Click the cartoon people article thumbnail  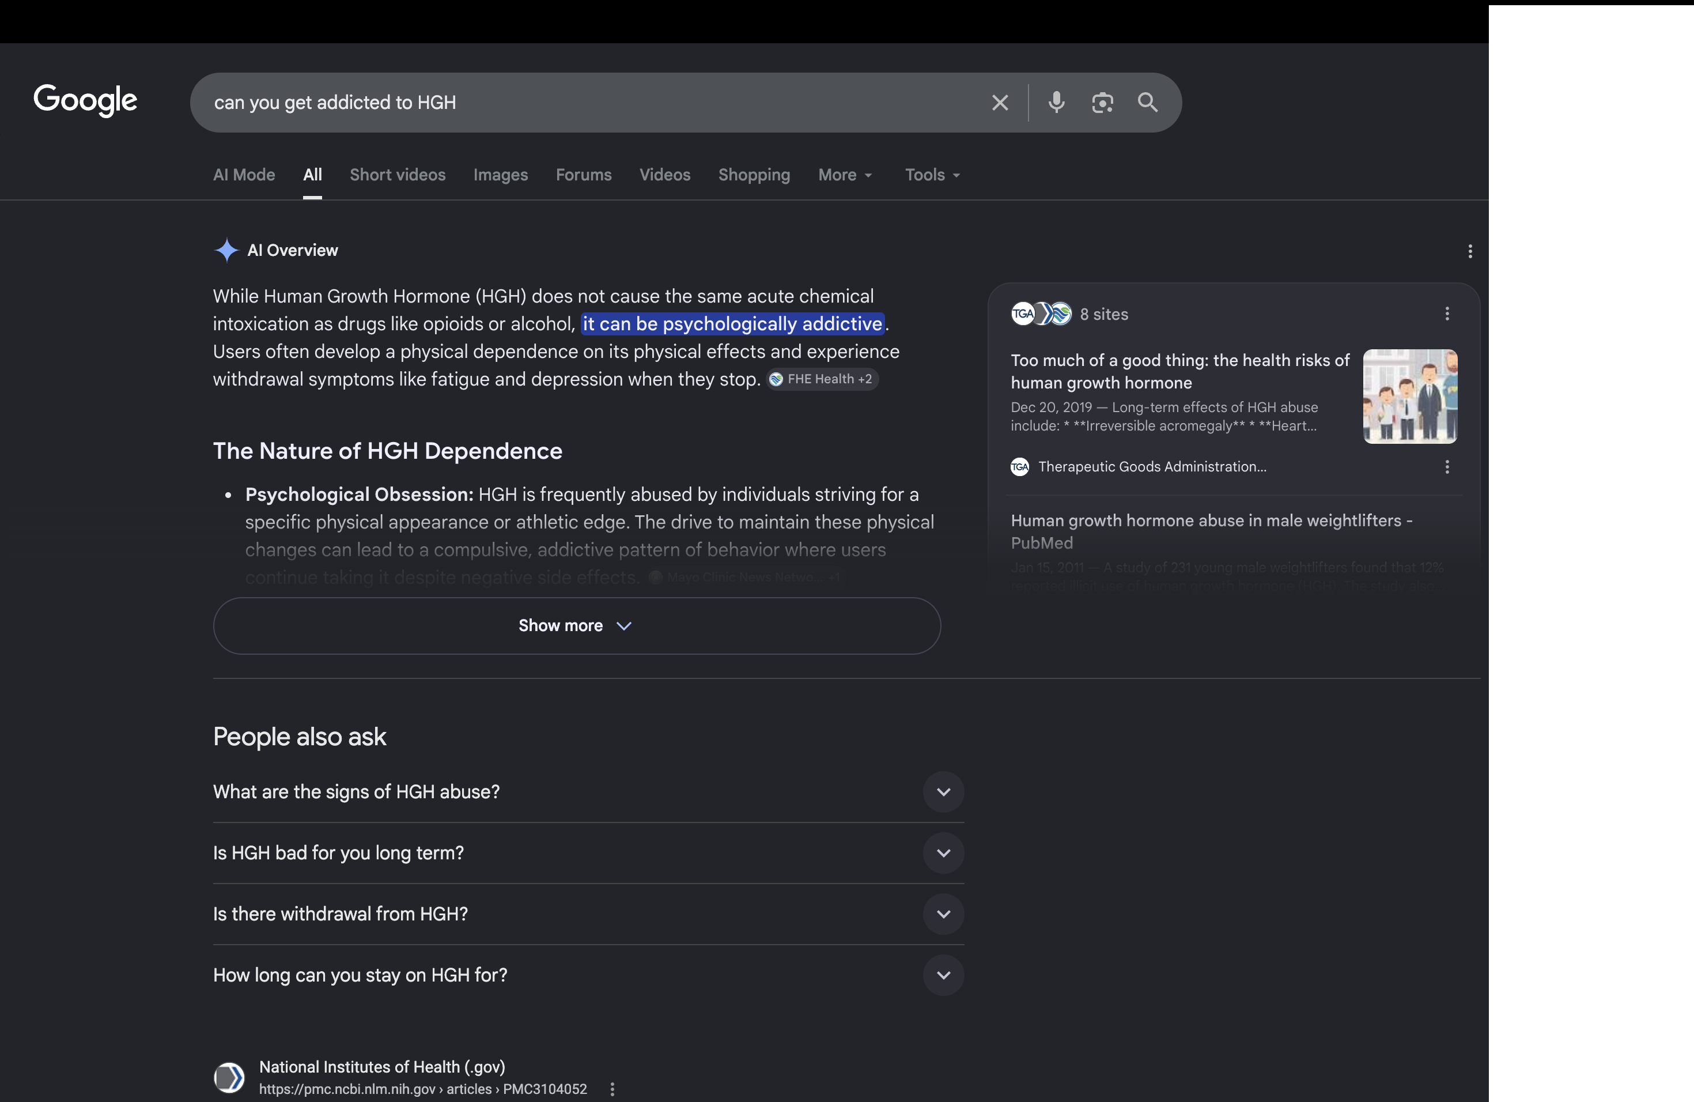point(1410,397)
